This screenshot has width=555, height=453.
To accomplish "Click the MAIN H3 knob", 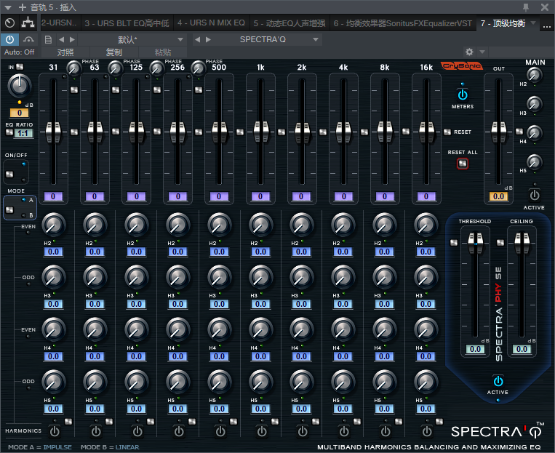I will coord(534,104).
